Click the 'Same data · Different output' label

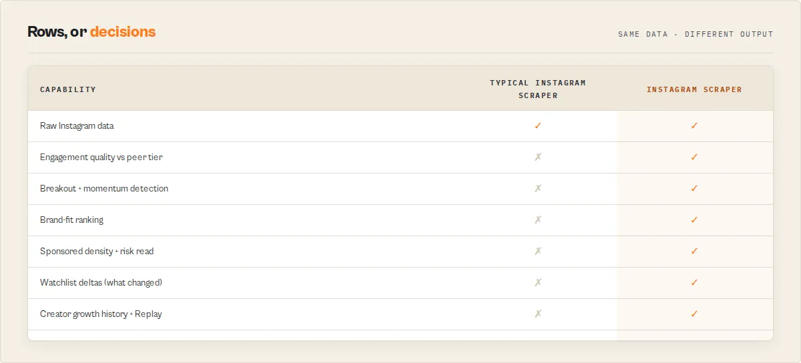pos(696,34)
